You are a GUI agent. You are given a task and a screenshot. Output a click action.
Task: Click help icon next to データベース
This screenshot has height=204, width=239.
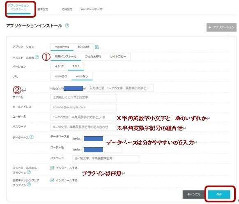pos(31,137)
